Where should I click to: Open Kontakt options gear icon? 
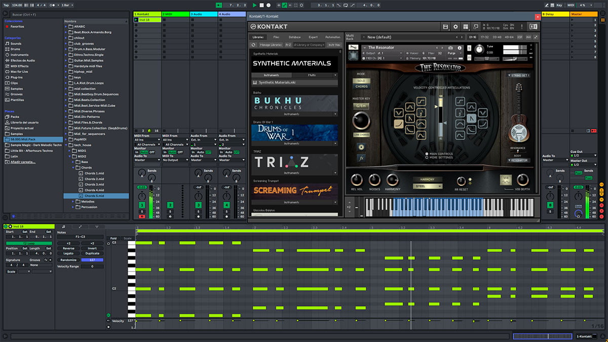[x=455, y=26]
